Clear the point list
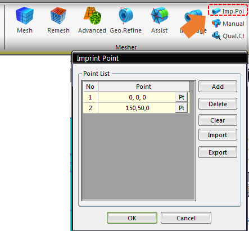Screen dimensions: 249x231 (x=218, y=120)
